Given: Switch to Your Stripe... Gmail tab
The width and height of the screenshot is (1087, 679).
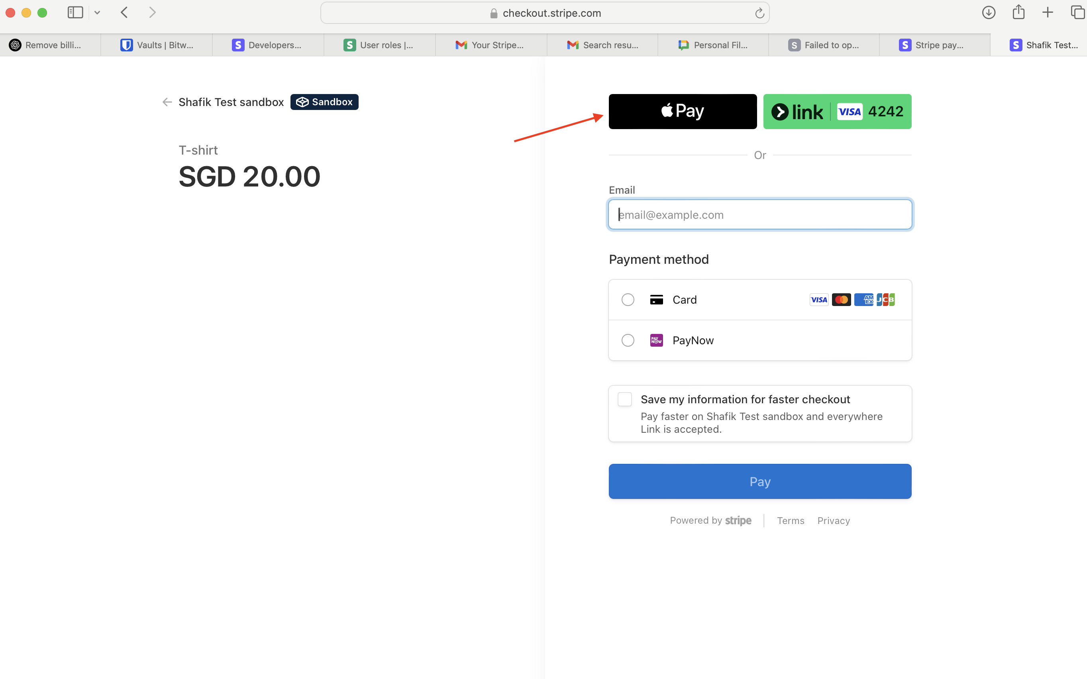Looking at the screenshot, I should 491,45.
